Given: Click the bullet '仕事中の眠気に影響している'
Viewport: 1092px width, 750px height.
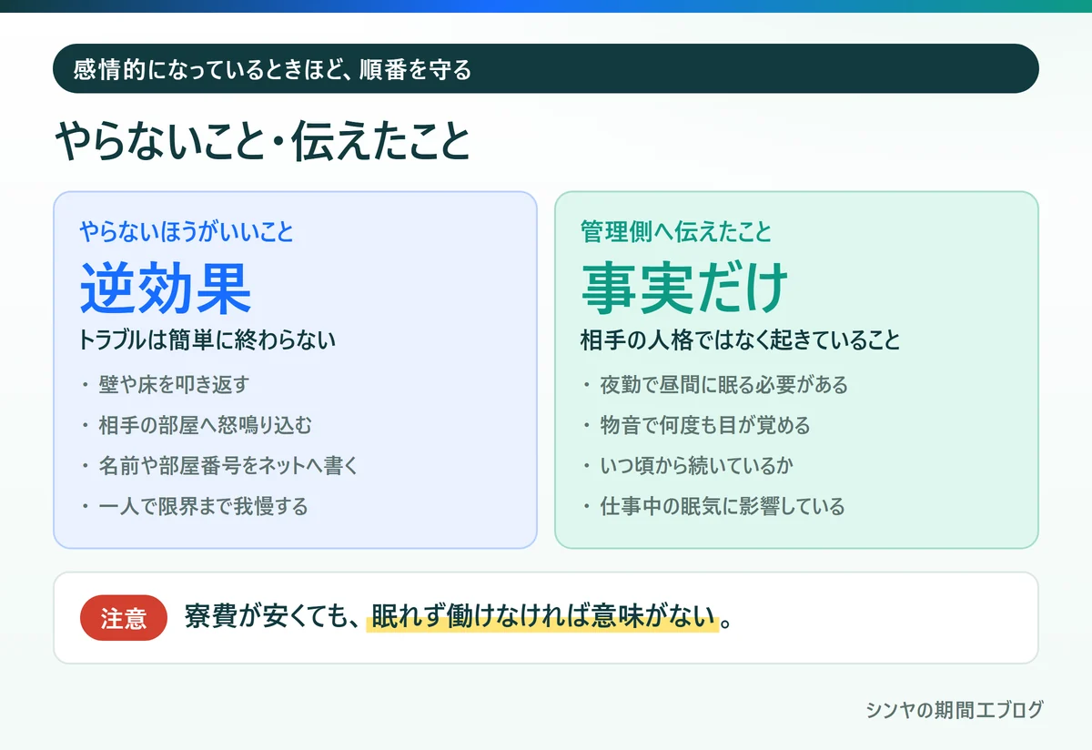Looking at the screenshot, I should point(723,506).
